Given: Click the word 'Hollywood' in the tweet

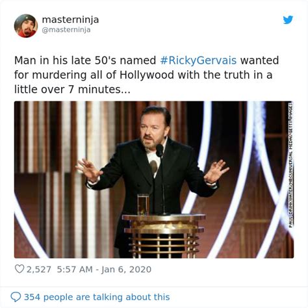Looking at the screenshot, I should point(147,75).
